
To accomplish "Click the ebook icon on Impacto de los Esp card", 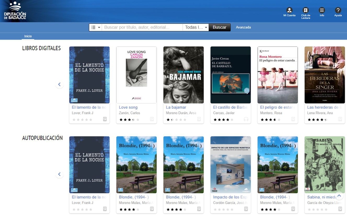I will (246, 209).
